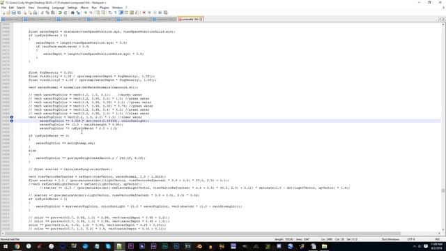Click the 'INS' insert mode status entry

pos(438,239)
